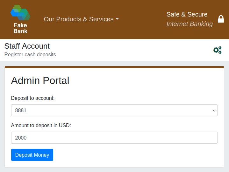Click the caret next to Products & Services
The image size is (229, 172).
point(117,19)
